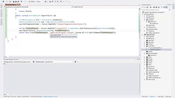Image resolution: width=175 pixels, height=98 pixels.
Task: Select AccountController.cs in tree
Action: pyautogui.click(x=156, y=48)
